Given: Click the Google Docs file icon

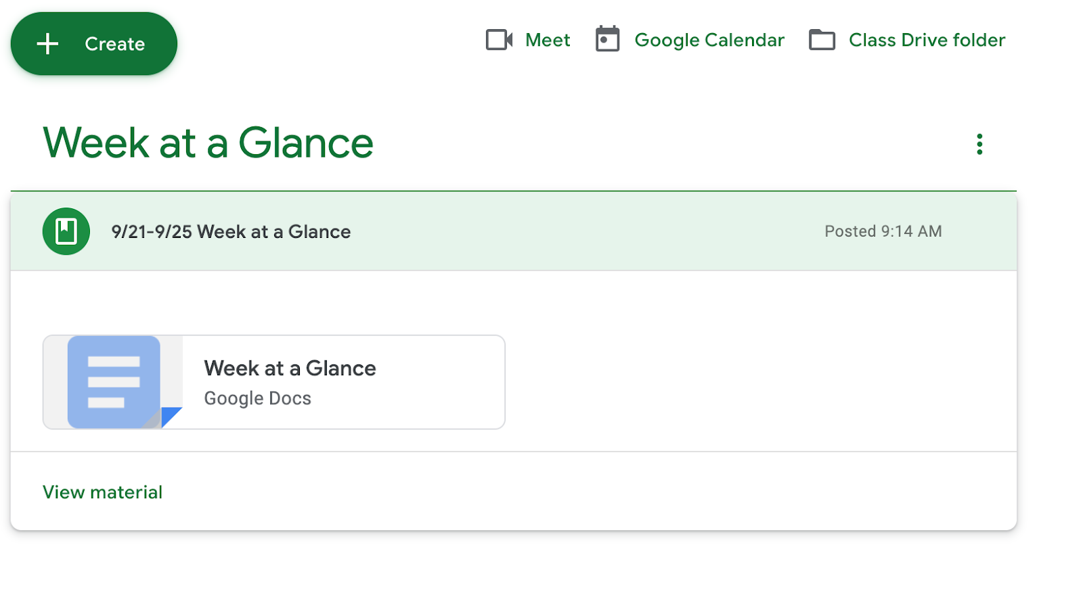Looking at the screenshot, I should click(114, 381).
